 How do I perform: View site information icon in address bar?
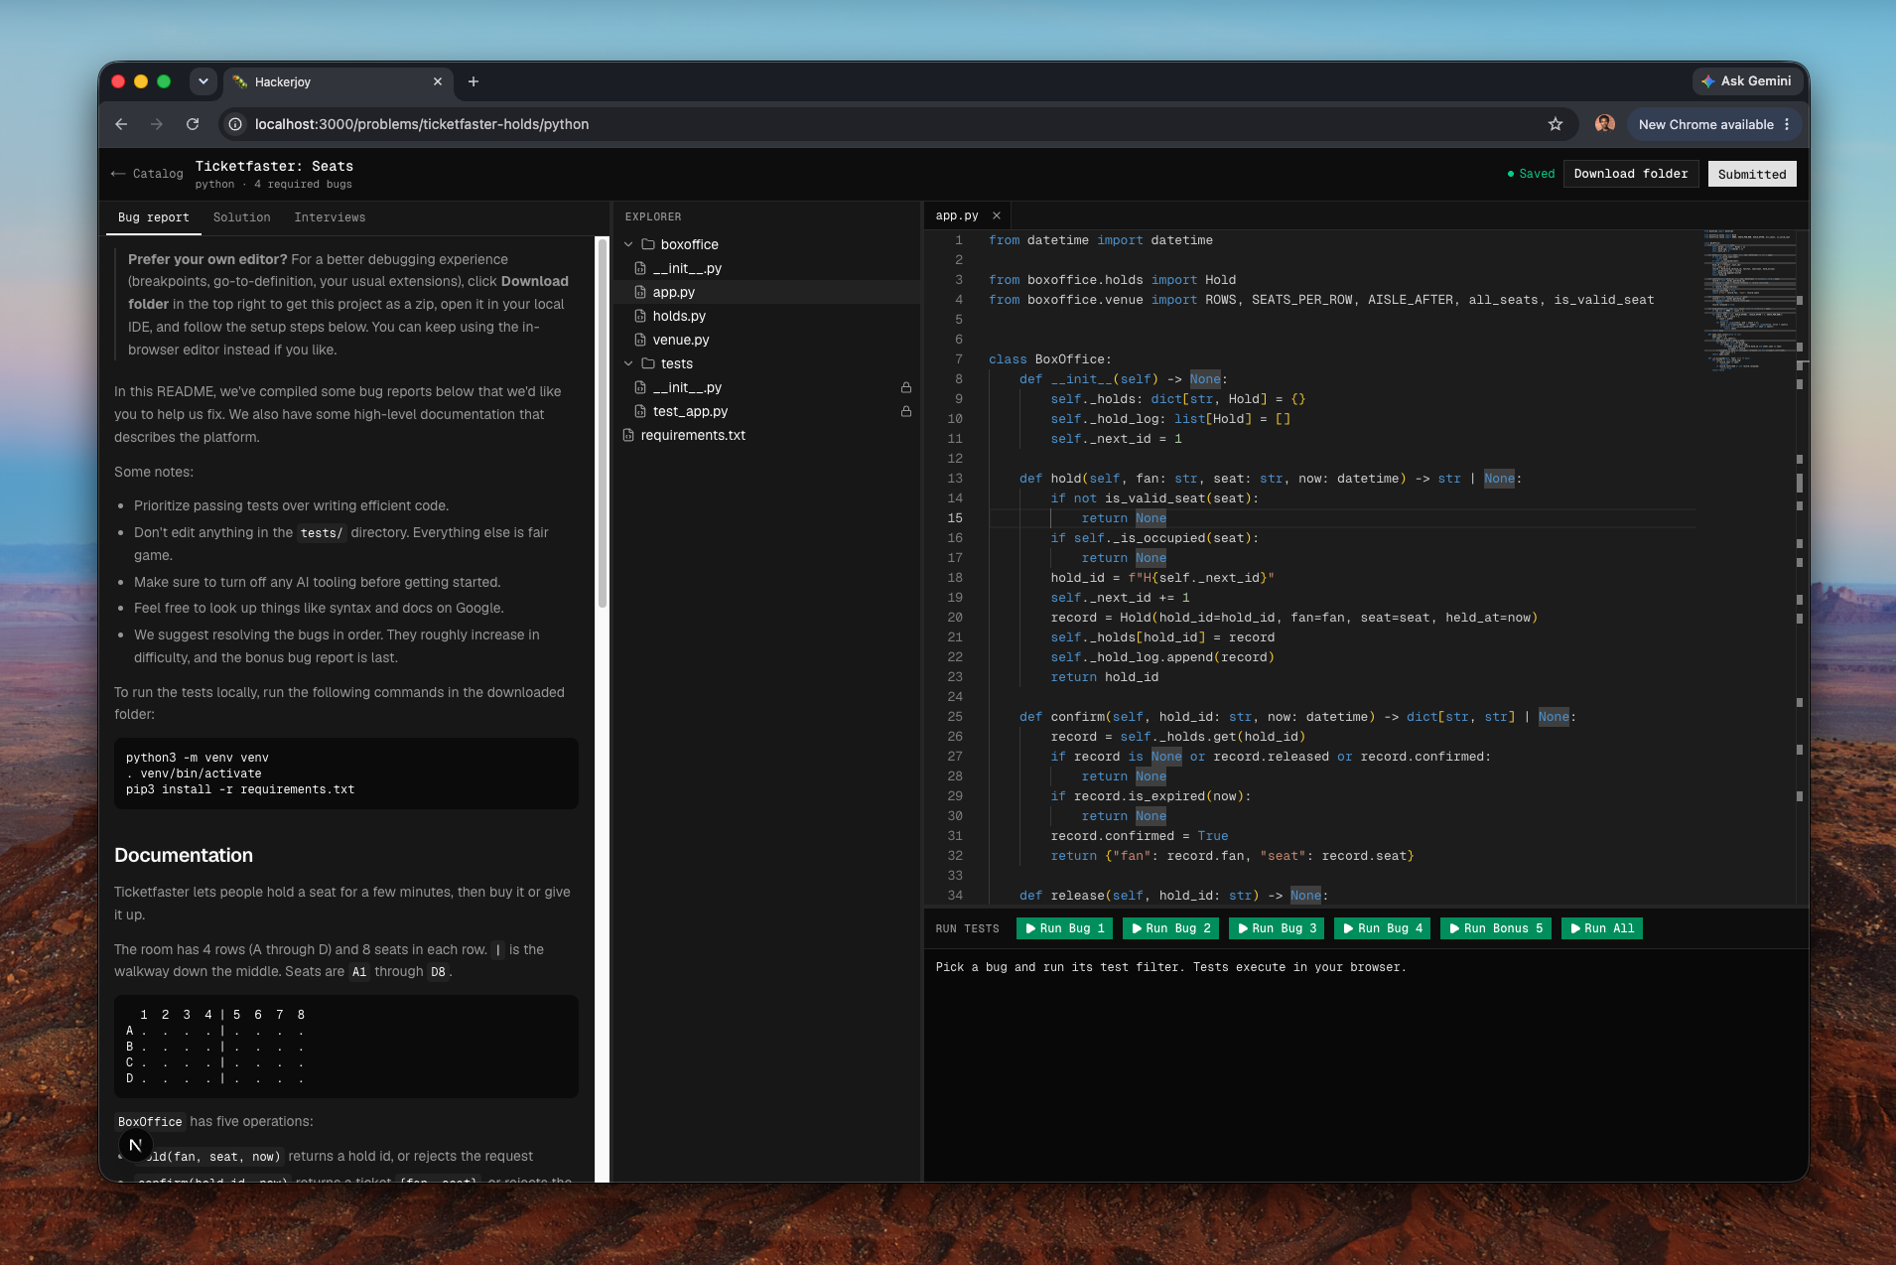[x=235, y=124]
